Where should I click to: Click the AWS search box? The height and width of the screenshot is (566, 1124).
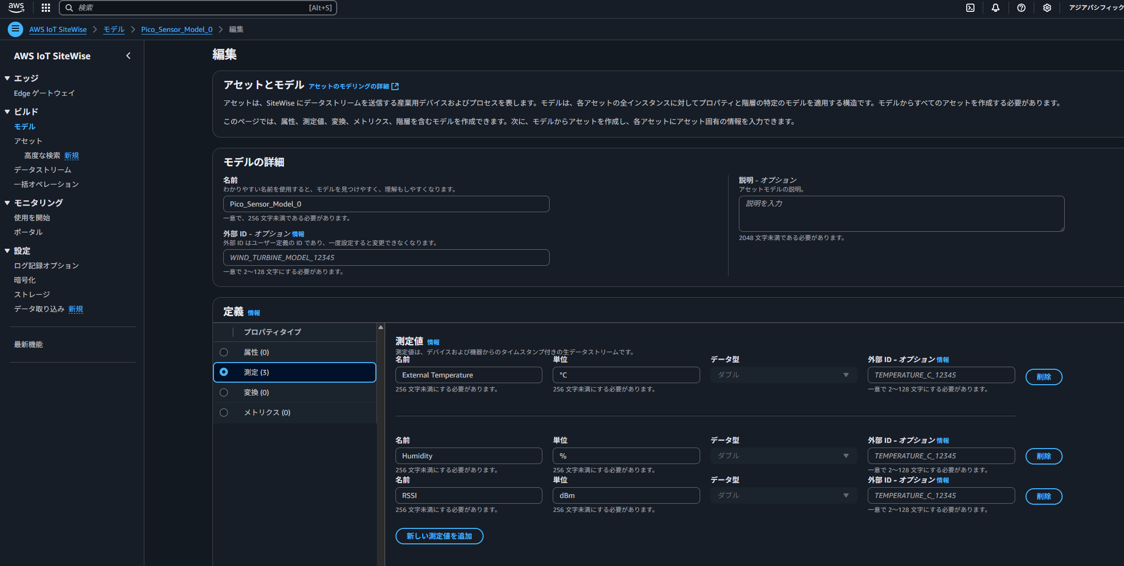click(198, 8)
